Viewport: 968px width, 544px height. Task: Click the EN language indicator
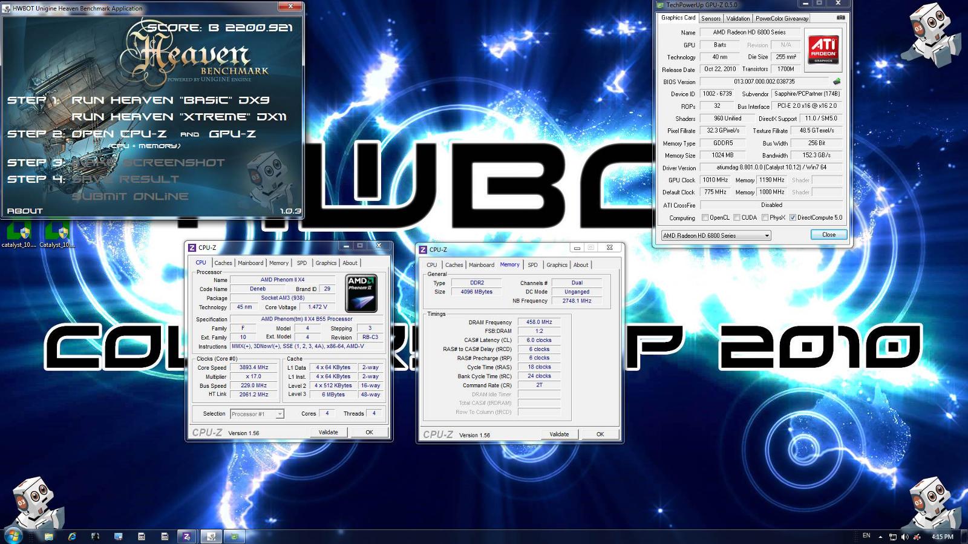tap(866, 536)
